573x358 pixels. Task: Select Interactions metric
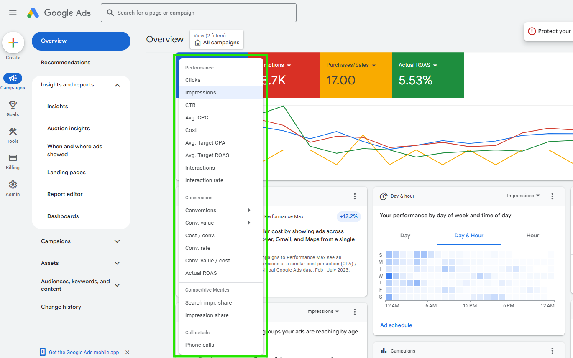coord(221,168)
